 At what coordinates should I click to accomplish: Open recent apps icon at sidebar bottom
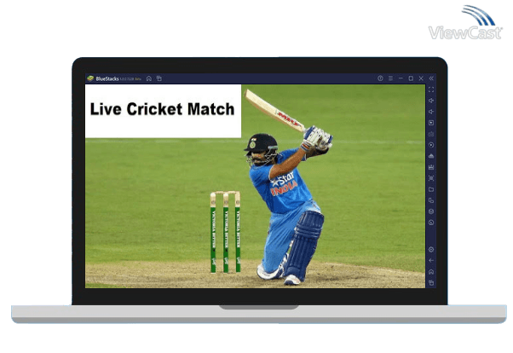(x=431, y=282)
